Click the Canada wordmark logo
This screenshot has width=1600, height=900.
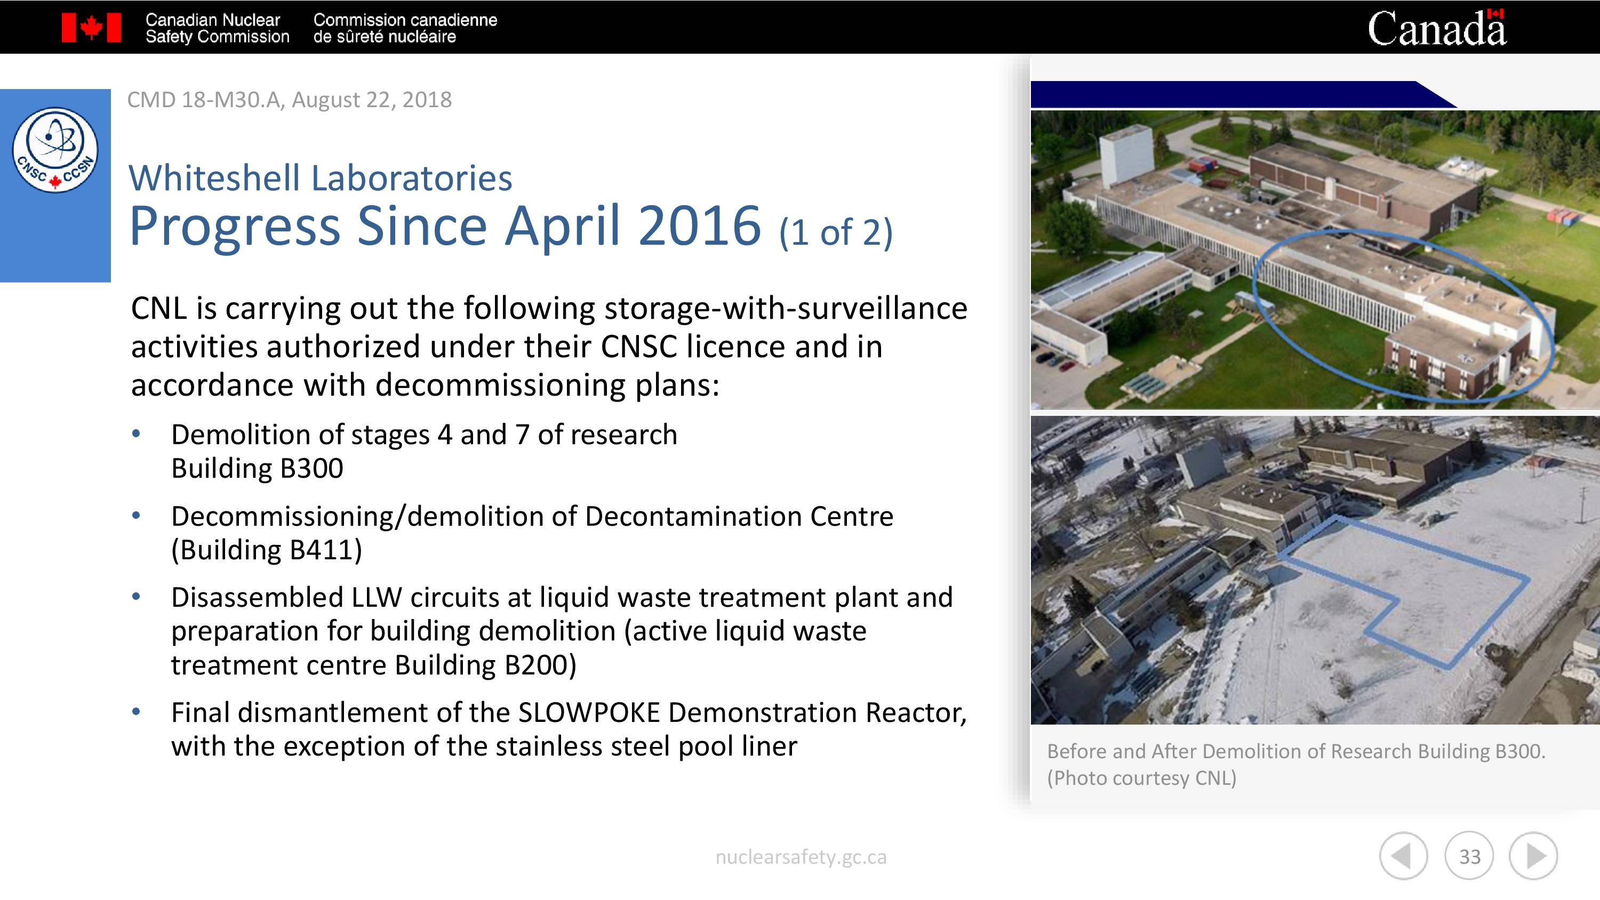(x=1437, y=28)
